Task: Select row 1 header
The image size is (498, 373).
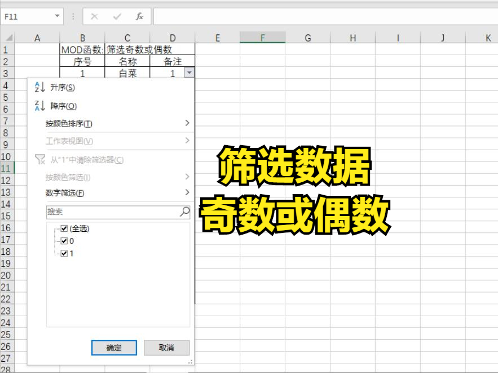Action: tap(7, 50)
